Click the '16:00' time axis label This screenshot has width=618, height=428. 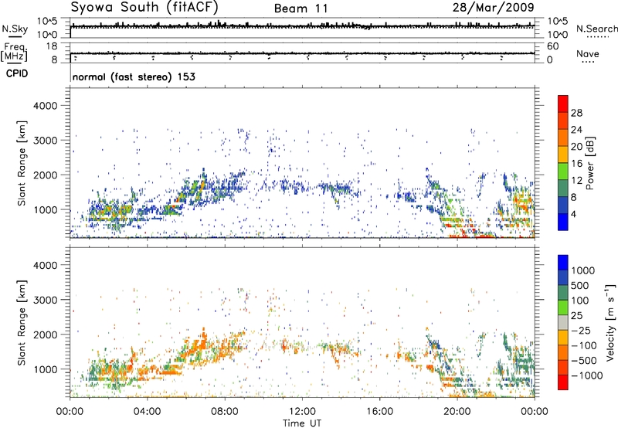pyautogui.click(x=379, y=412)
